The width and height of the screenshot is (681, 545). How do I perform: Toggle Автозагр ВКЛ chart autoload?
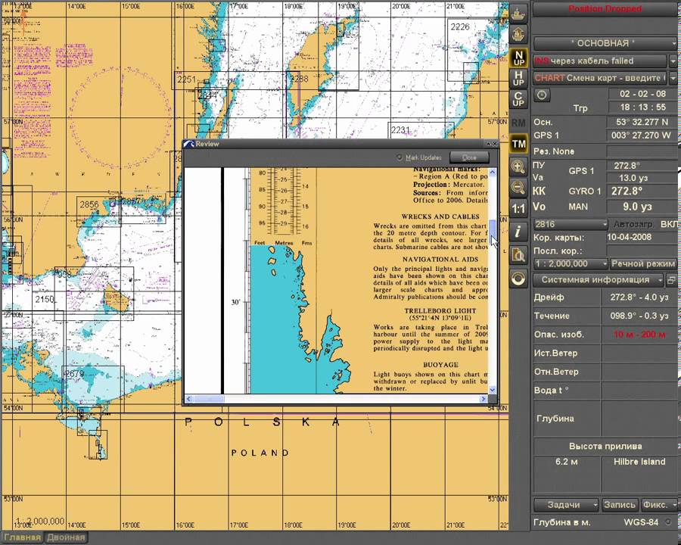tap(646, 224)
